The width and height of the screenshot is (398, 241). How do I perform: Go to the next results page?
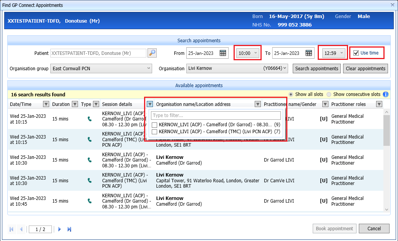click(60, 229)
